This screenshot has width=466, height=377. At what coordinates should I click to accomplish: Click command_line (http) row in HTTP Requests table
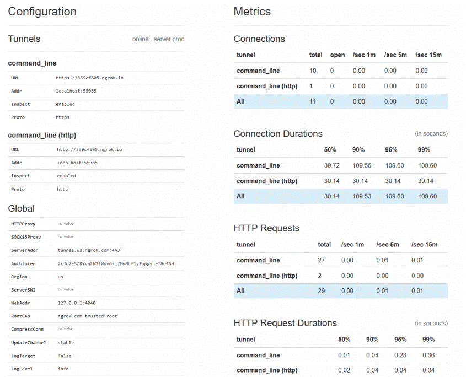click(266, 276)
